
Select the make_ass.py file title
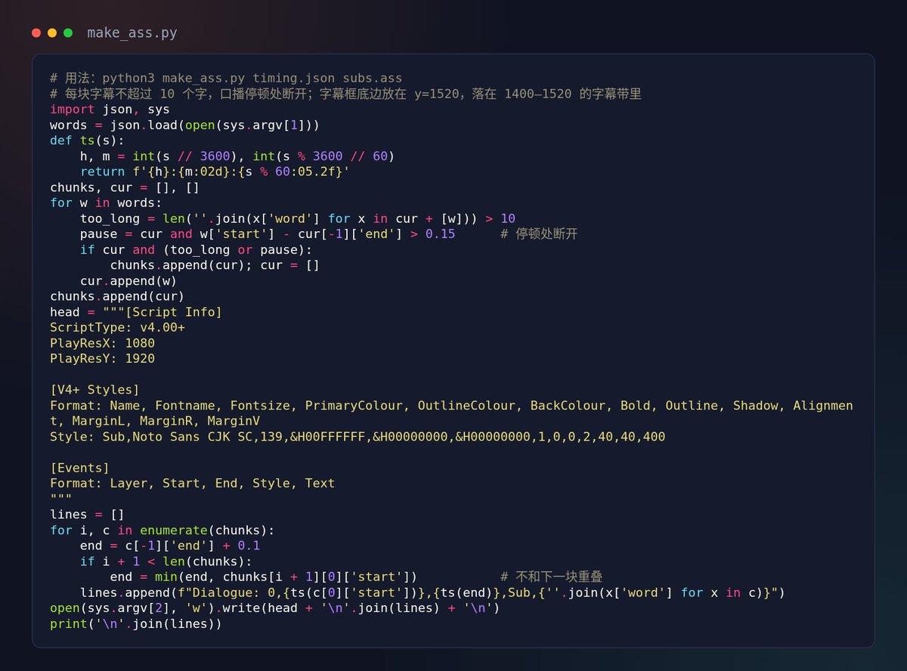click(x=132, y=33)
